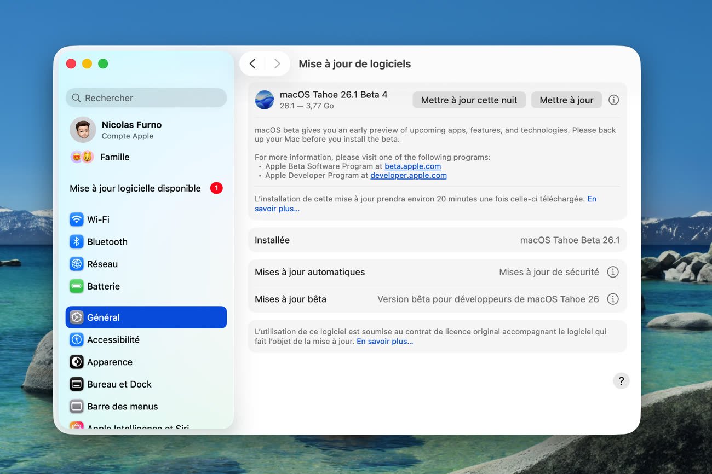The height and width of the screenshot is (474, 712).
Task: Click info icon next to Mettre à jour
Action: click(614, 100)
